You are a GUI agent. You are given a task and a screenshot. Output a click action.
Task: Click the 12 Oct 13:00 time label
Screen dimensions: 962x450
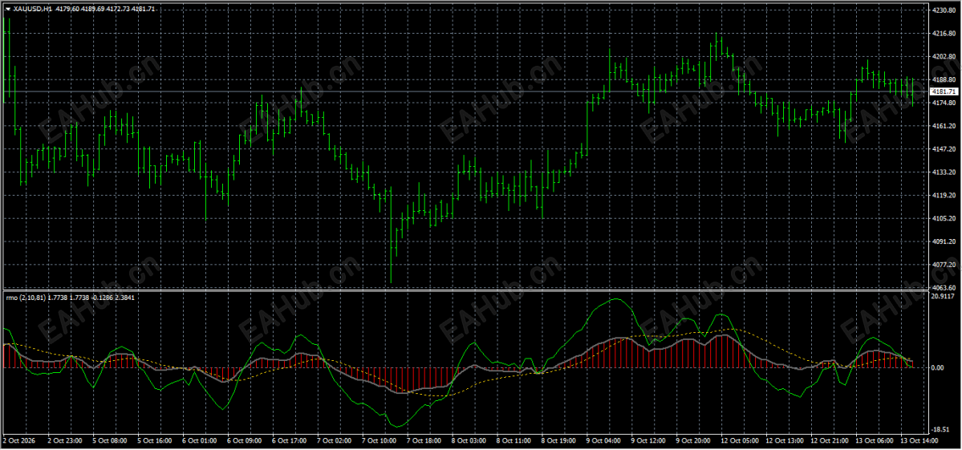[x=783, y=440]
